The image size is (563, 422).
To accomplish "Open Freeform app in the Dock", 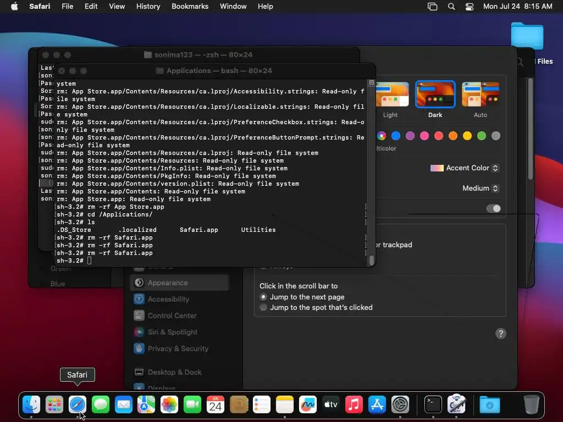I will click(x=308, y=404).
